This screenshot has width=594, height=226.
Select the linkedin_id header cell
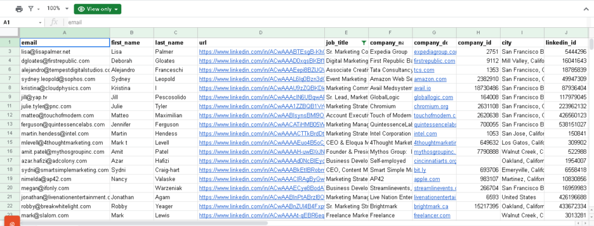point(566,43)
